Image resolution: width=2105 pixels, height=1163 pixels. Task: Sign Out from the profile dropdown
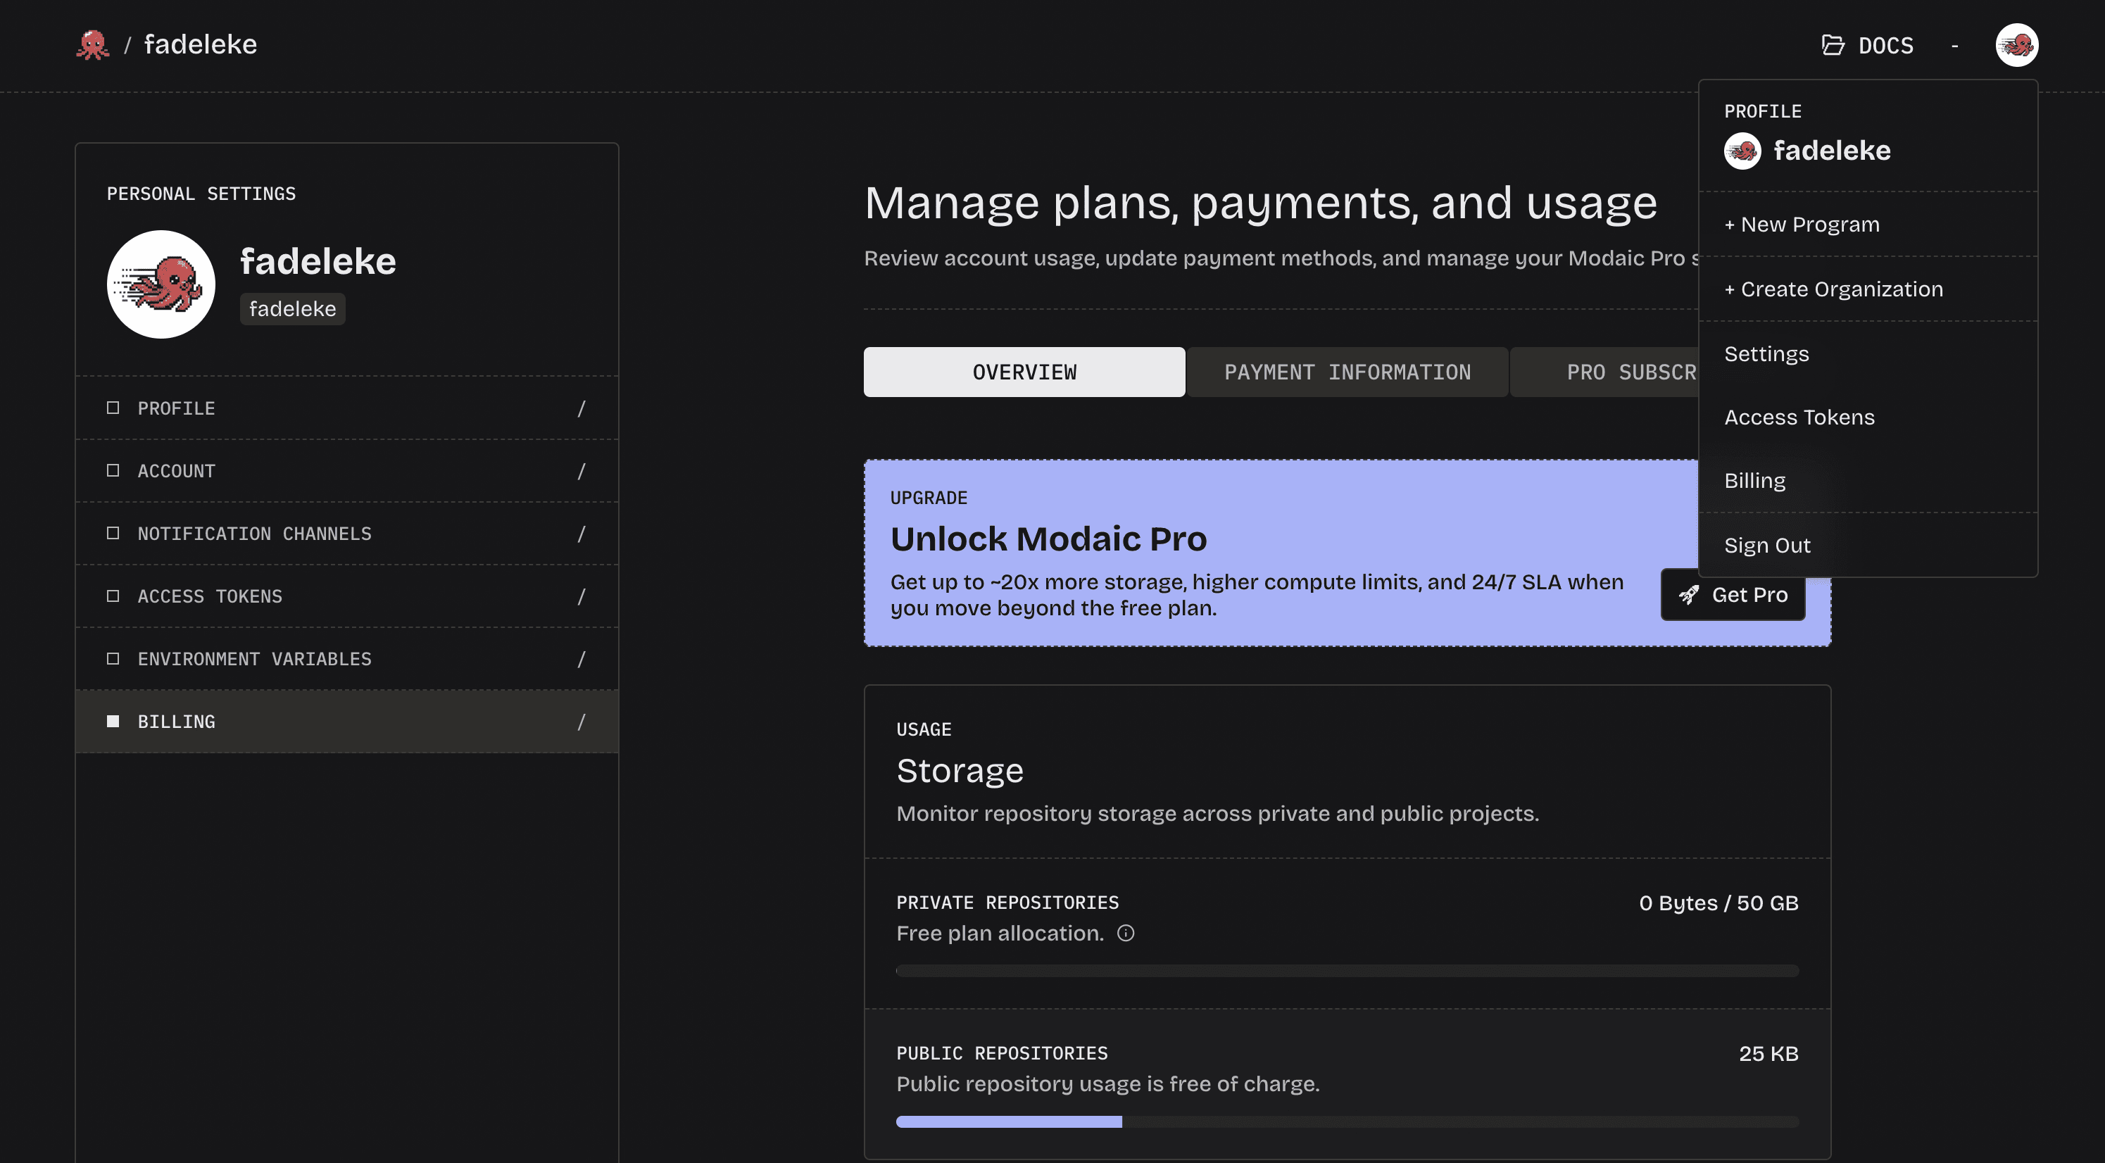click(x=1867, y=545)
